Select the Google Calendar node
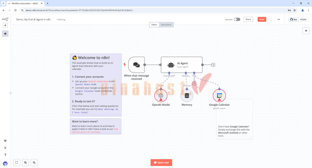Screen dimensions: 312x168 (219, 96)
